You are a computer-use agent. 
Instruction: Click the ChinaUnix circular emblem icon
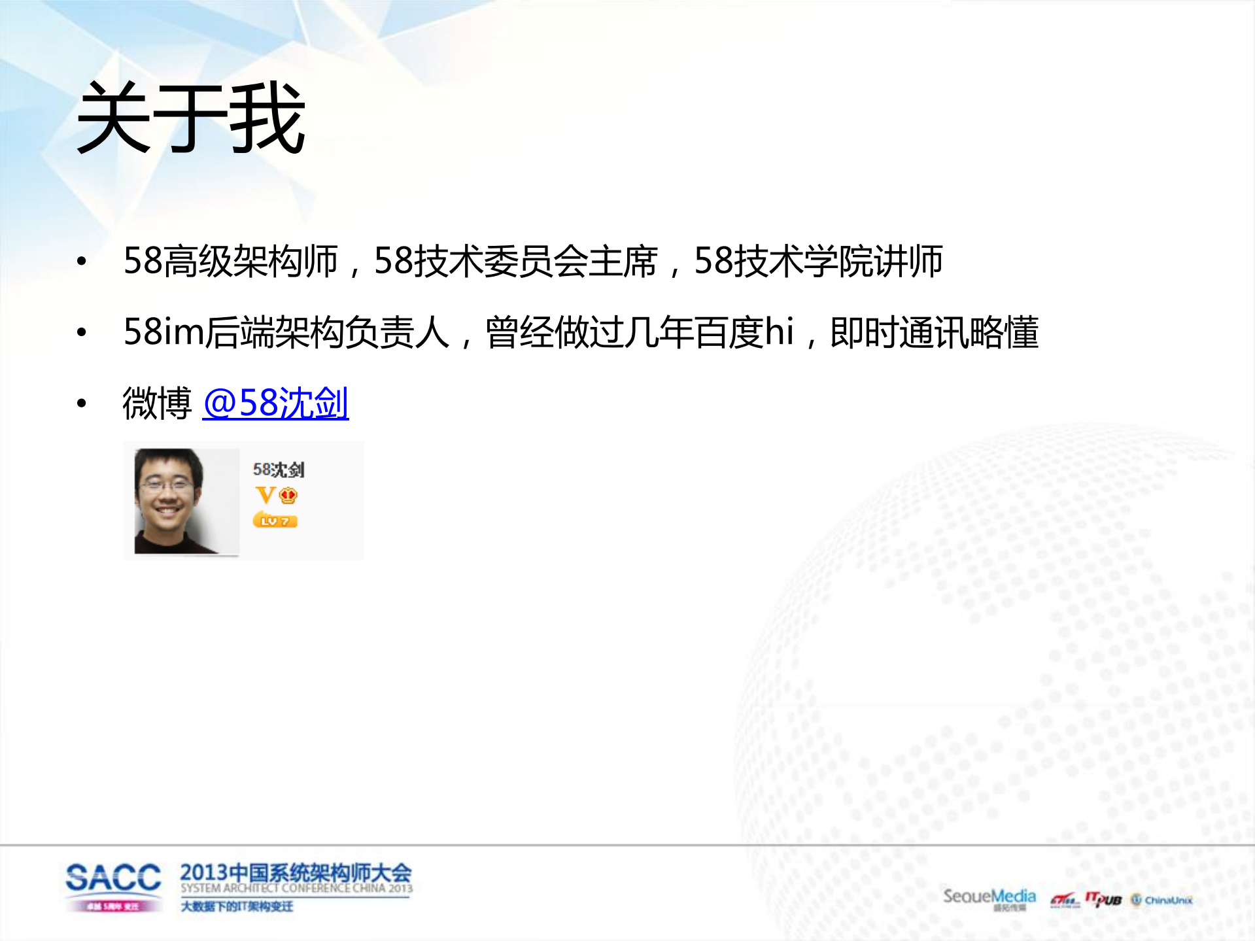(x=1138, y=897)
